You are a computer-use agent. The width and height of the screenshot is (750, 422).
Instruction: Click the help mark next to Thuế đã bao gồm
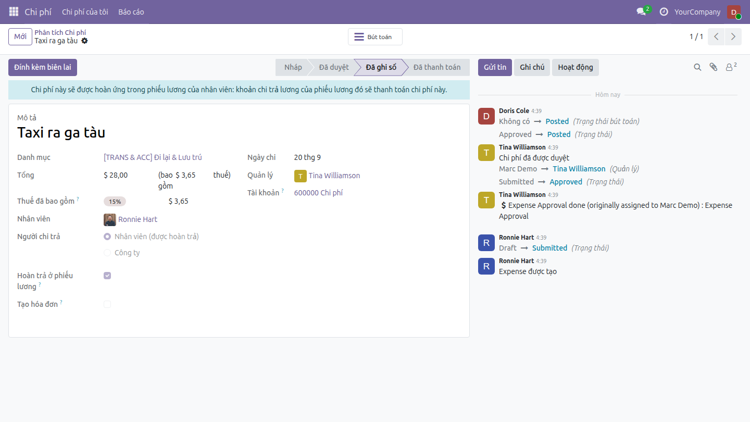point(78,199)
